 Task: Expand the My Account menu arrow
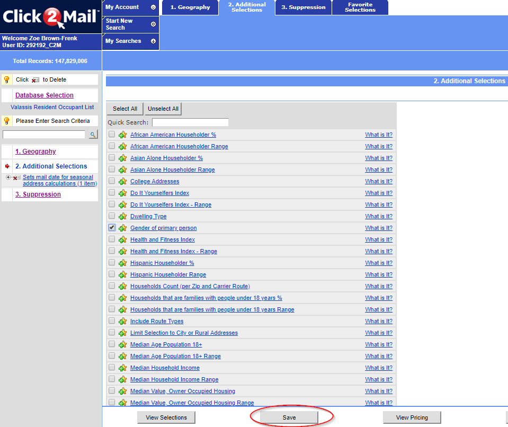[153, 7]
